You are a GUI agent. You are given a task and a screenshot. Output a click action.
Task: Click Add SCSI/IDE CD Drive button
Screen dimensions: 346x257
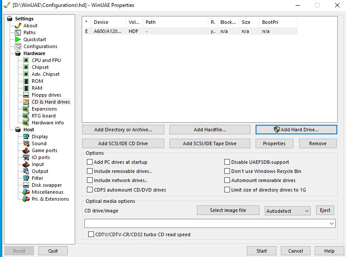coord(123,143)
